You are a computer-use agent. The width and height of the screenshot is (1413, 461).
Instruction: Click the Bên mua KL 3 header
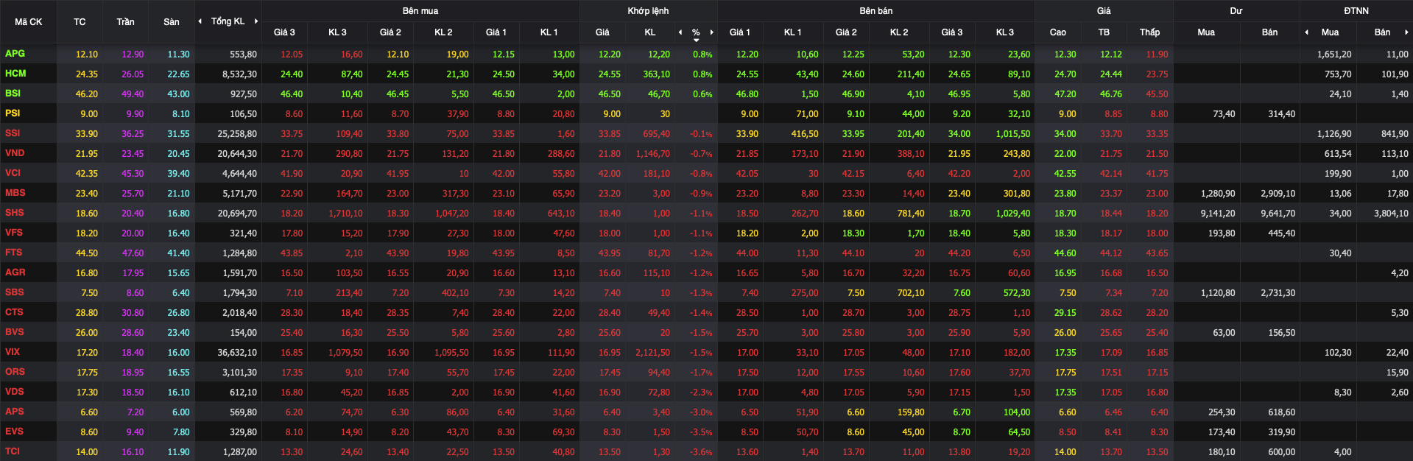pyautogui.click(x=337, y=32)
